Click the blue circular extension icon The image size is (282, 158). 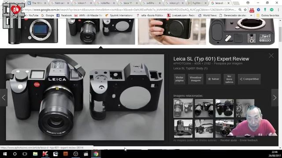(259, 10)
